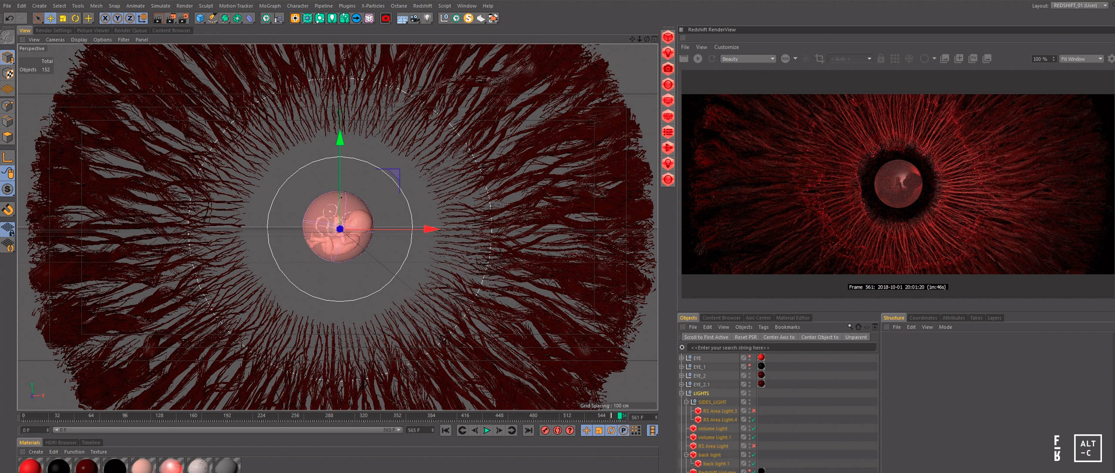This screenshot has width=1115, height=473.
Task: Click Scroll to First Active button
Action: [706, 337]
